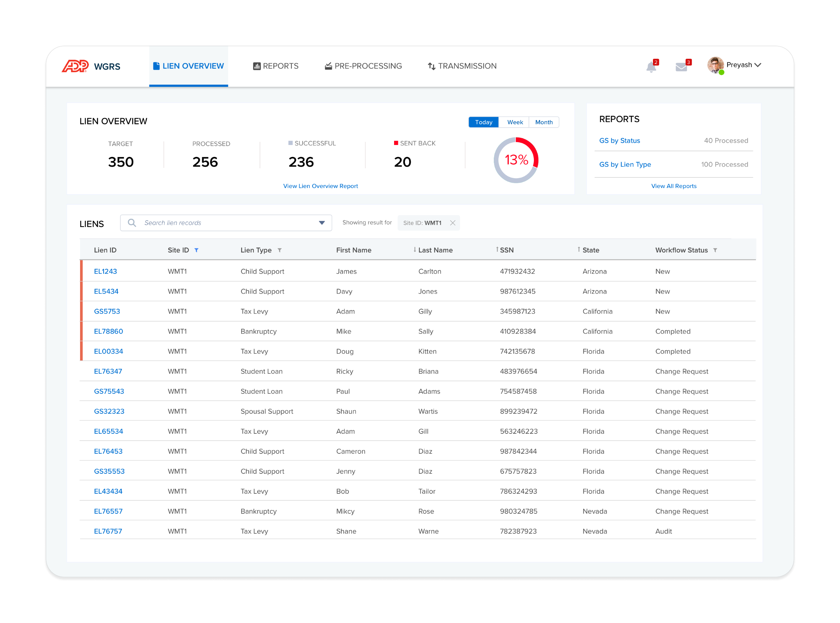Go to the Transmission tab
This screenshot has height=623, width=840.
pos(462,66)
